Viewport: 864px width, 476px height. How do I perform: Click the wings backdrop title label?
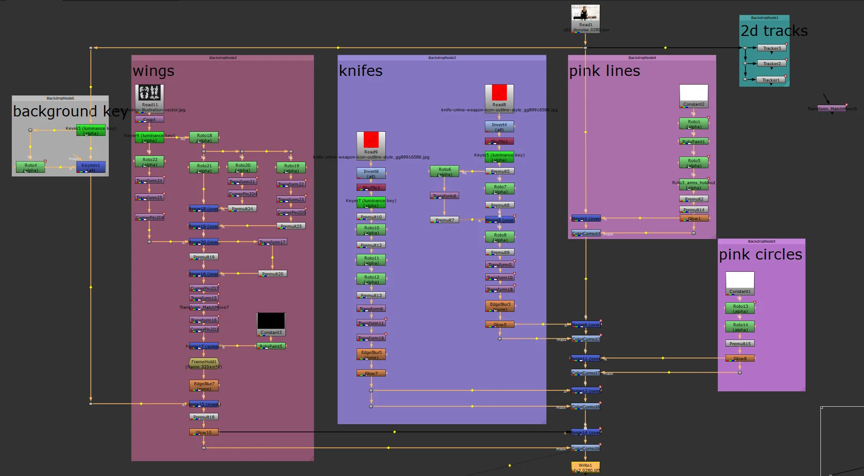click(x=152, y=71)
